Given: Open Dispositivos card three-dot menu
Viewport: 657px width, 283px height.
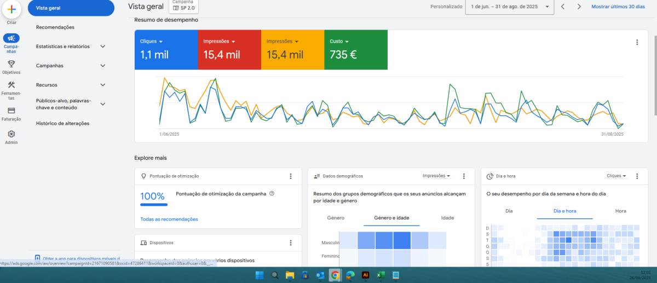Looking at the screenshot, I should tap(291, 242).
